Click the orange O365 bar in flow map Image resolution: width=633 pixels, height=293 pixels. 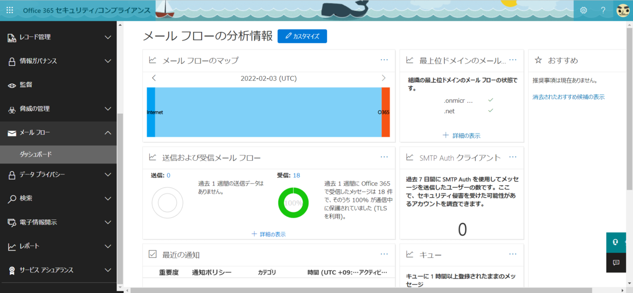point(386,112)
